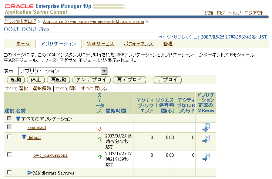Image resolution: width=272 pixels, height=179 pixels.
Task: Click the すべて閉じる link
Action: [94, 89]
